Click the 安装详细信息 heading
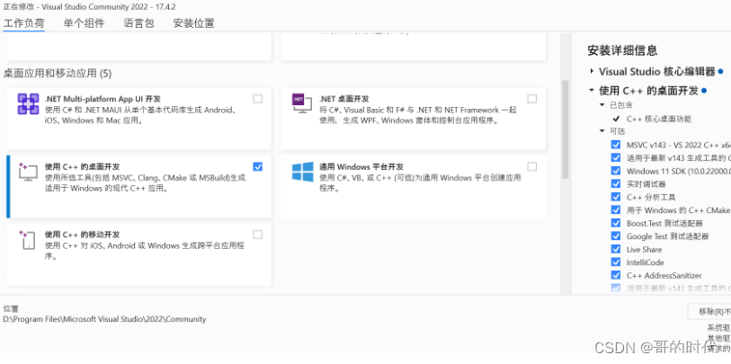 point(622,50)
